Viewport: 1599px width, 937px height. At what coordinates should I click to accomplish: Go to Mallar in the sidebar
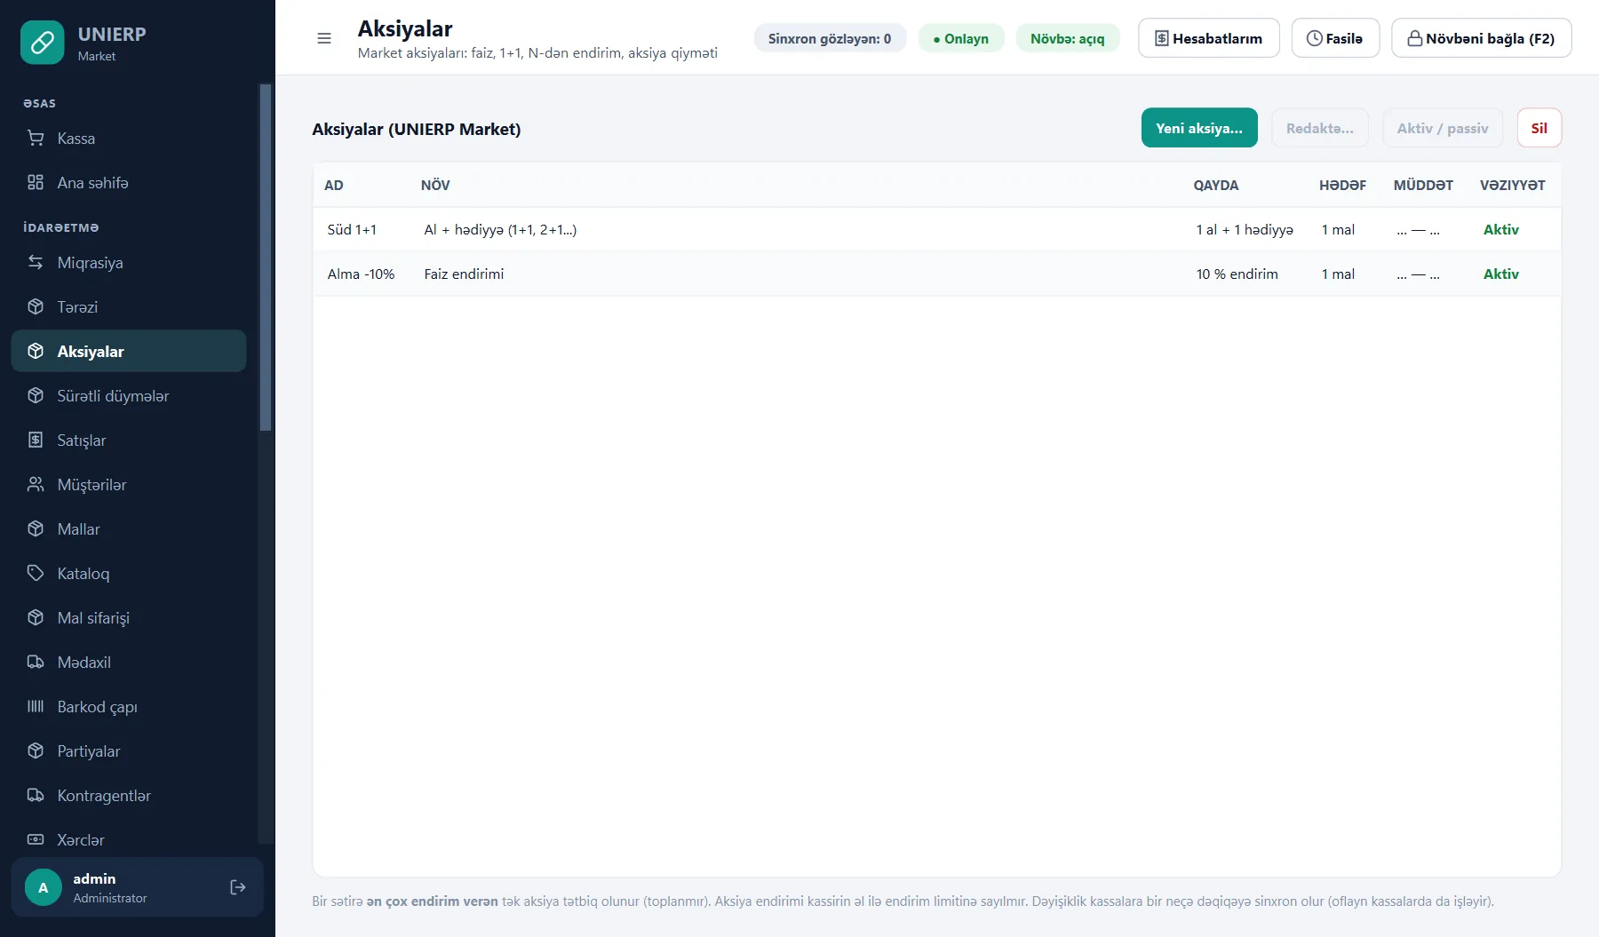[x=129, y=528]
